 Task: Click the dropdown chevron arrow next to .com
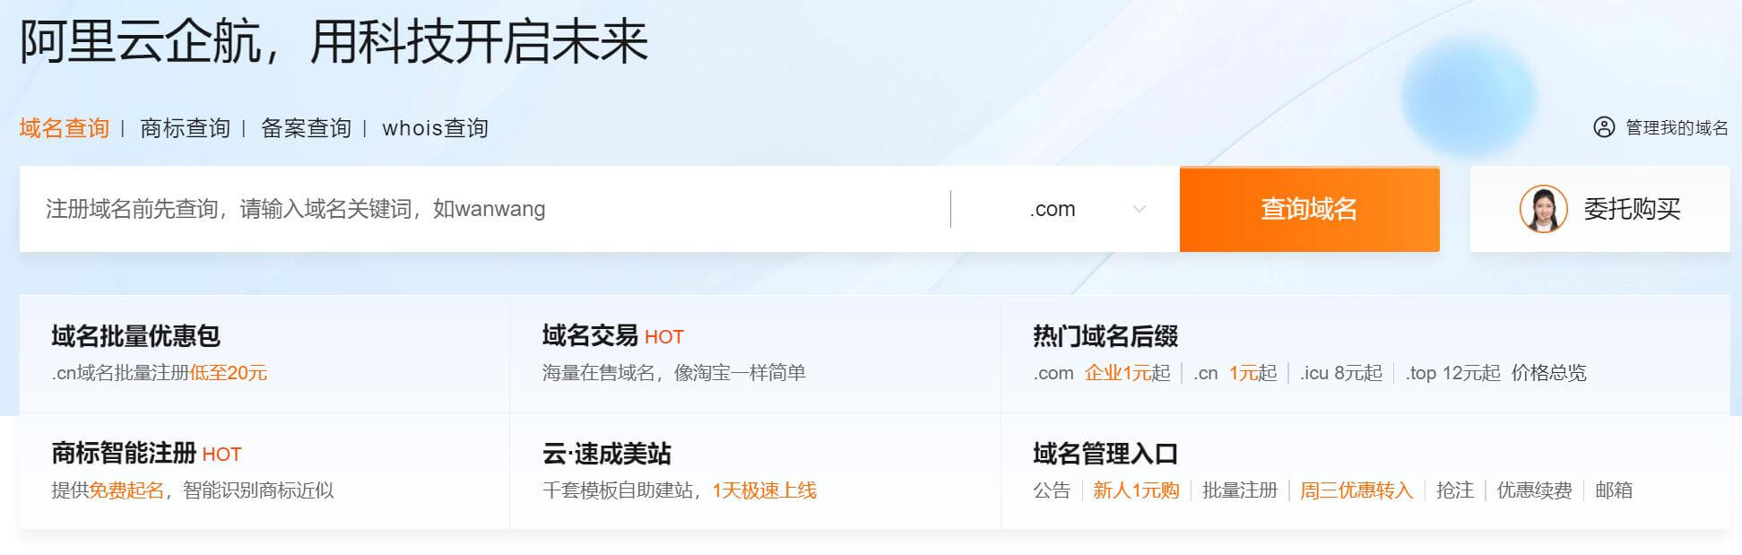pos(1140,209)
